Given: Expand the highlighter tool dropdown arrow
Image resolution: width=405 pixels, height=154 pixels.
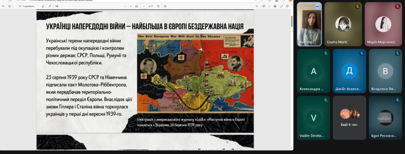Looking at the screenshot, I should coord(14,6).
